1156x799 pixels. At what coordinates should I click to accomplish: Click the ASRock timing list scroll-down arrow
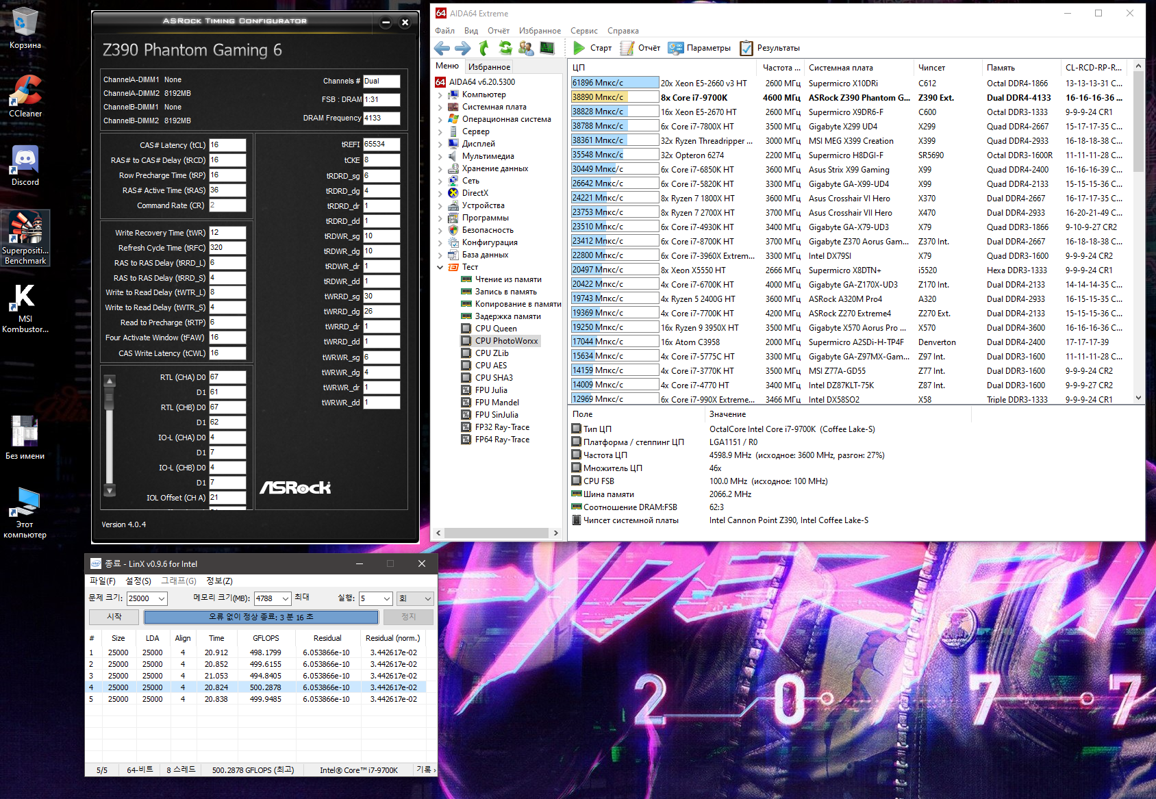[x=110, y=490]
